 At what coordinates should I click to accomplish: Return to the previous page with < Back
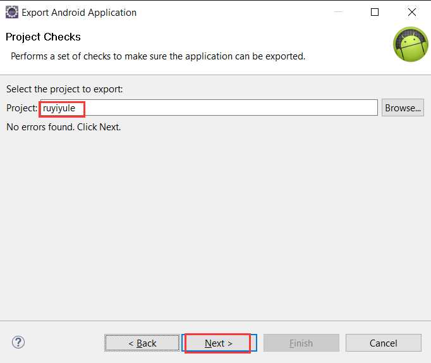pyautogui.click(x=142, y=343)
